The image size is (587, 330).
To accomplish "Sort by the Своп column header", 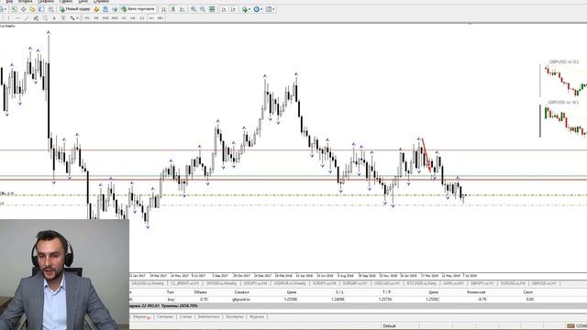I will pos(528,291).
